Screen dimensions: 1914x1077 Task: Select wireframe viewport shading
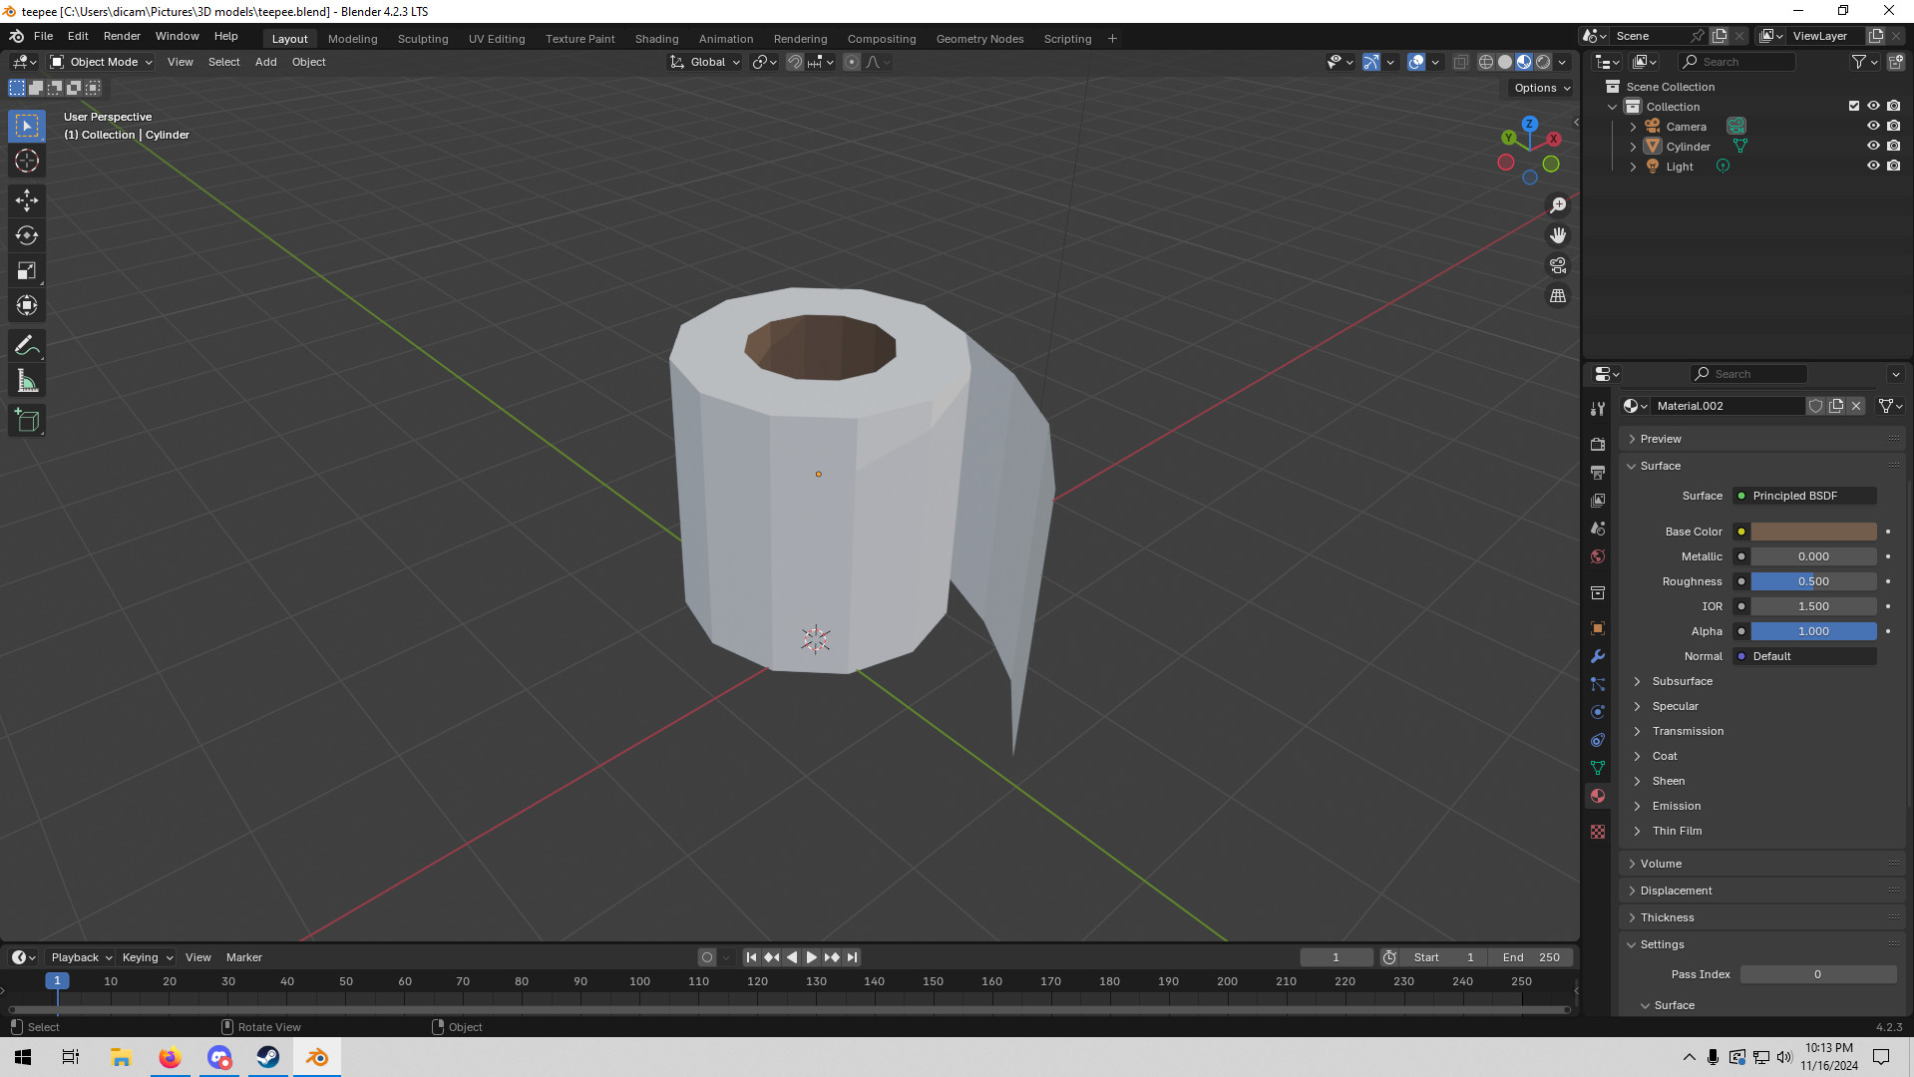[1486, 62]
